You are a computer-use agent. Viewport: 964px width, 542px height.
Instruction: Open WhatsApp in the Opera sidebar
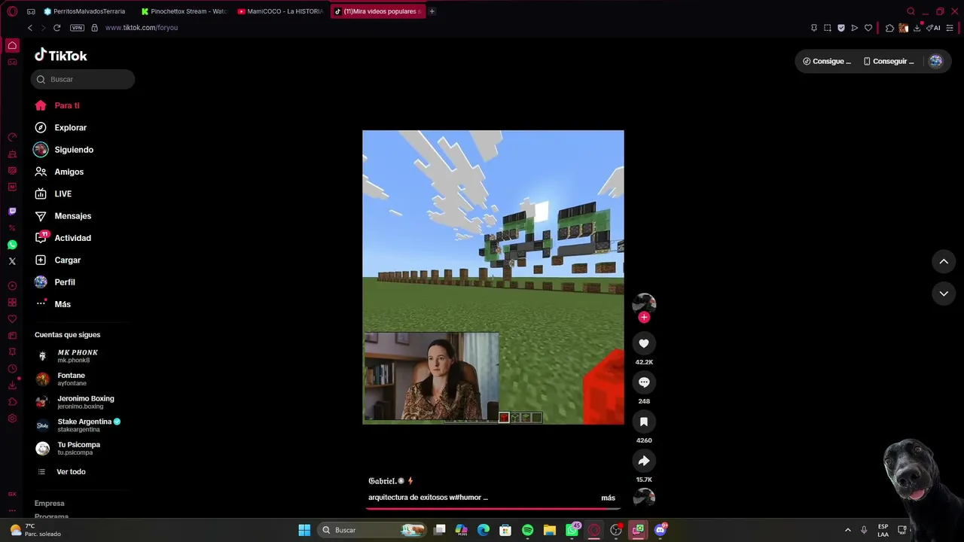tap(12, 245)
